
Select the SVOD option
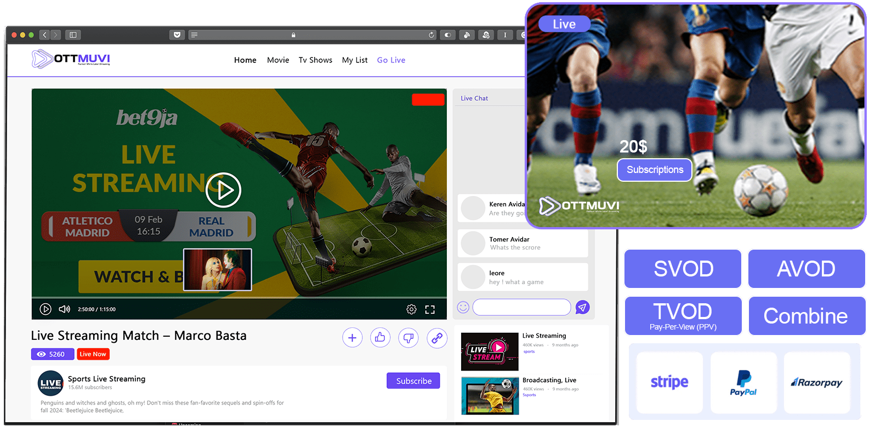(683, 269)
